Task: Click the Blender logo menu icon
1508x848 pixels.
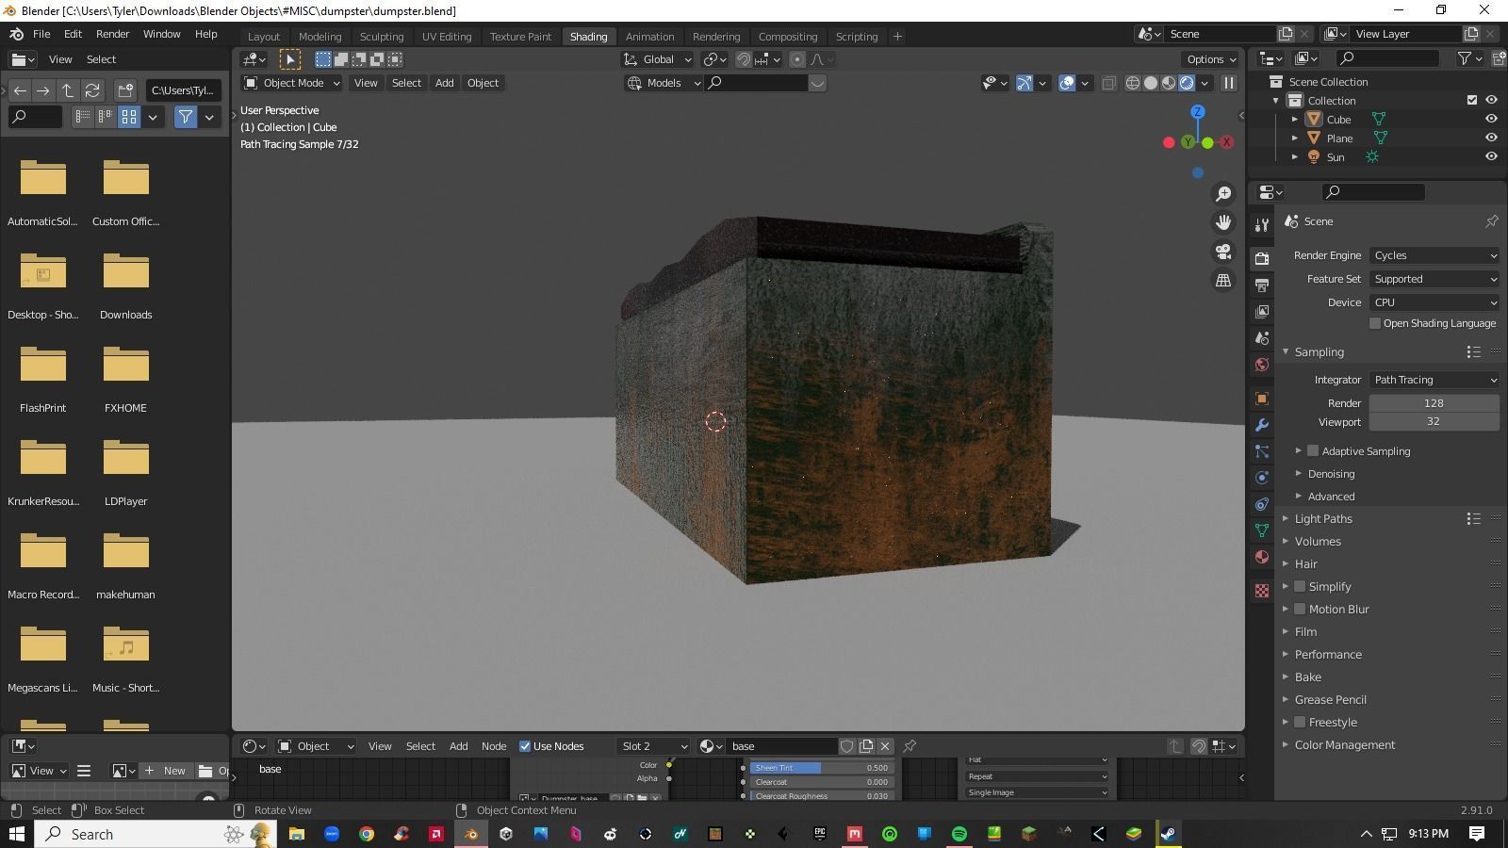Action: point(17,34)
